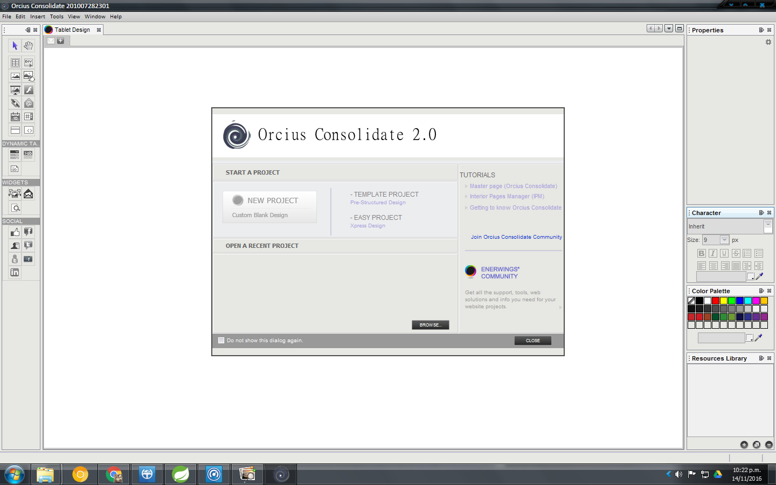
Task: Start a NEW PROJECT blank design
Action: click(x=269, y=207)
